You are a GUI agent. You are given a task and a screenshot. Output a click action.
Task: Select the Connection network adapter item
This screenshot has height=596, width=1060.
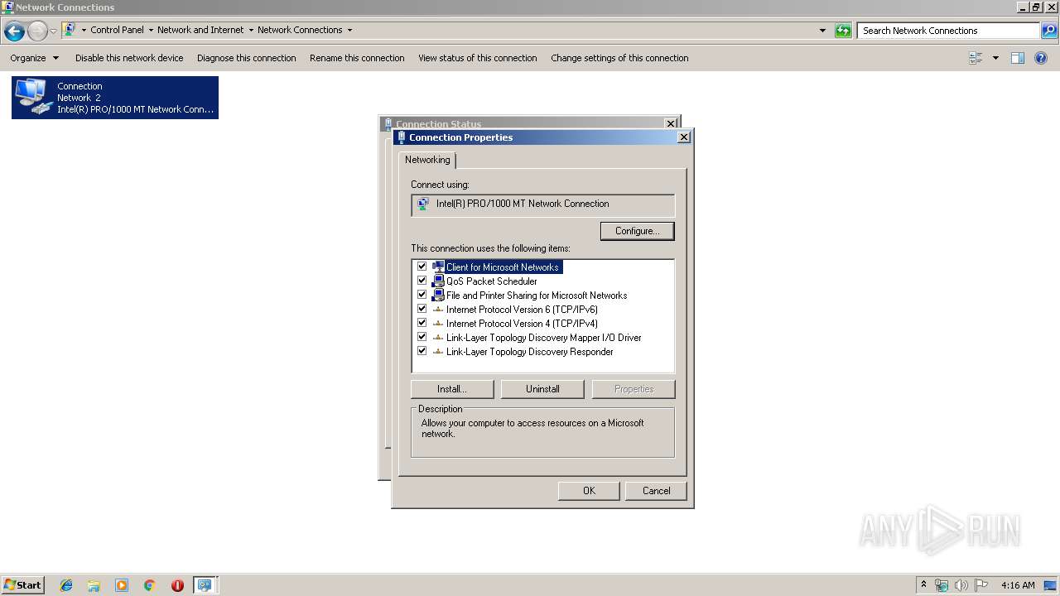(x=115, y=98)
